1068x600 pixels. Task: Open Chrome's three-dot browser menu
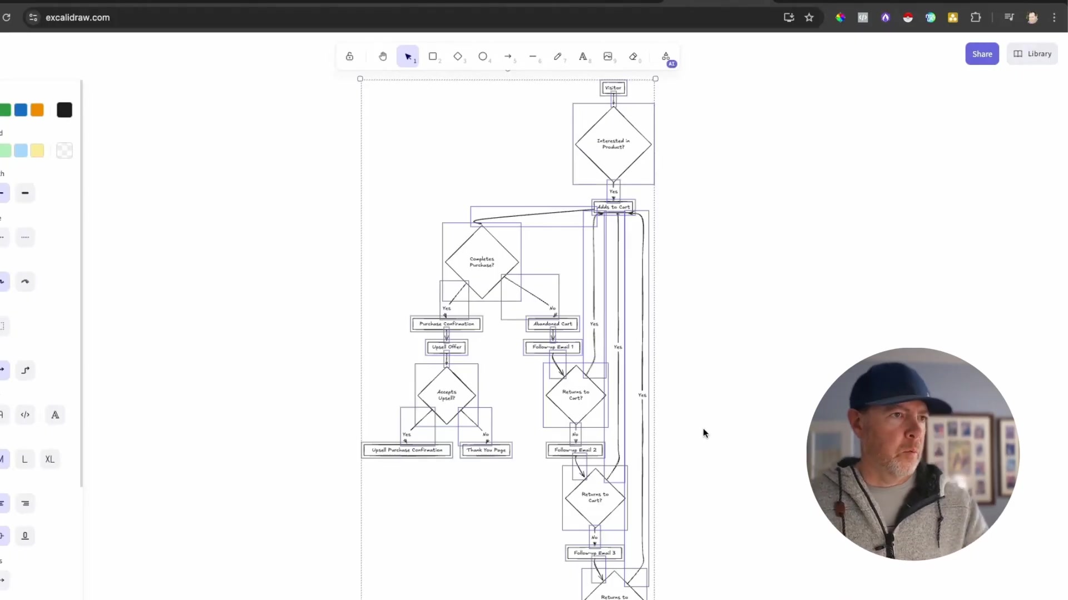click(x=1054, y=17)
